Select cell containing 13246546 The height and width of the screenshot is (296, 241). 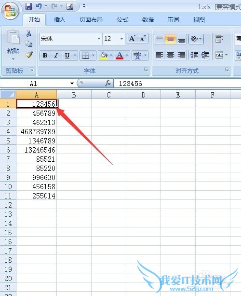coord(36,150)
